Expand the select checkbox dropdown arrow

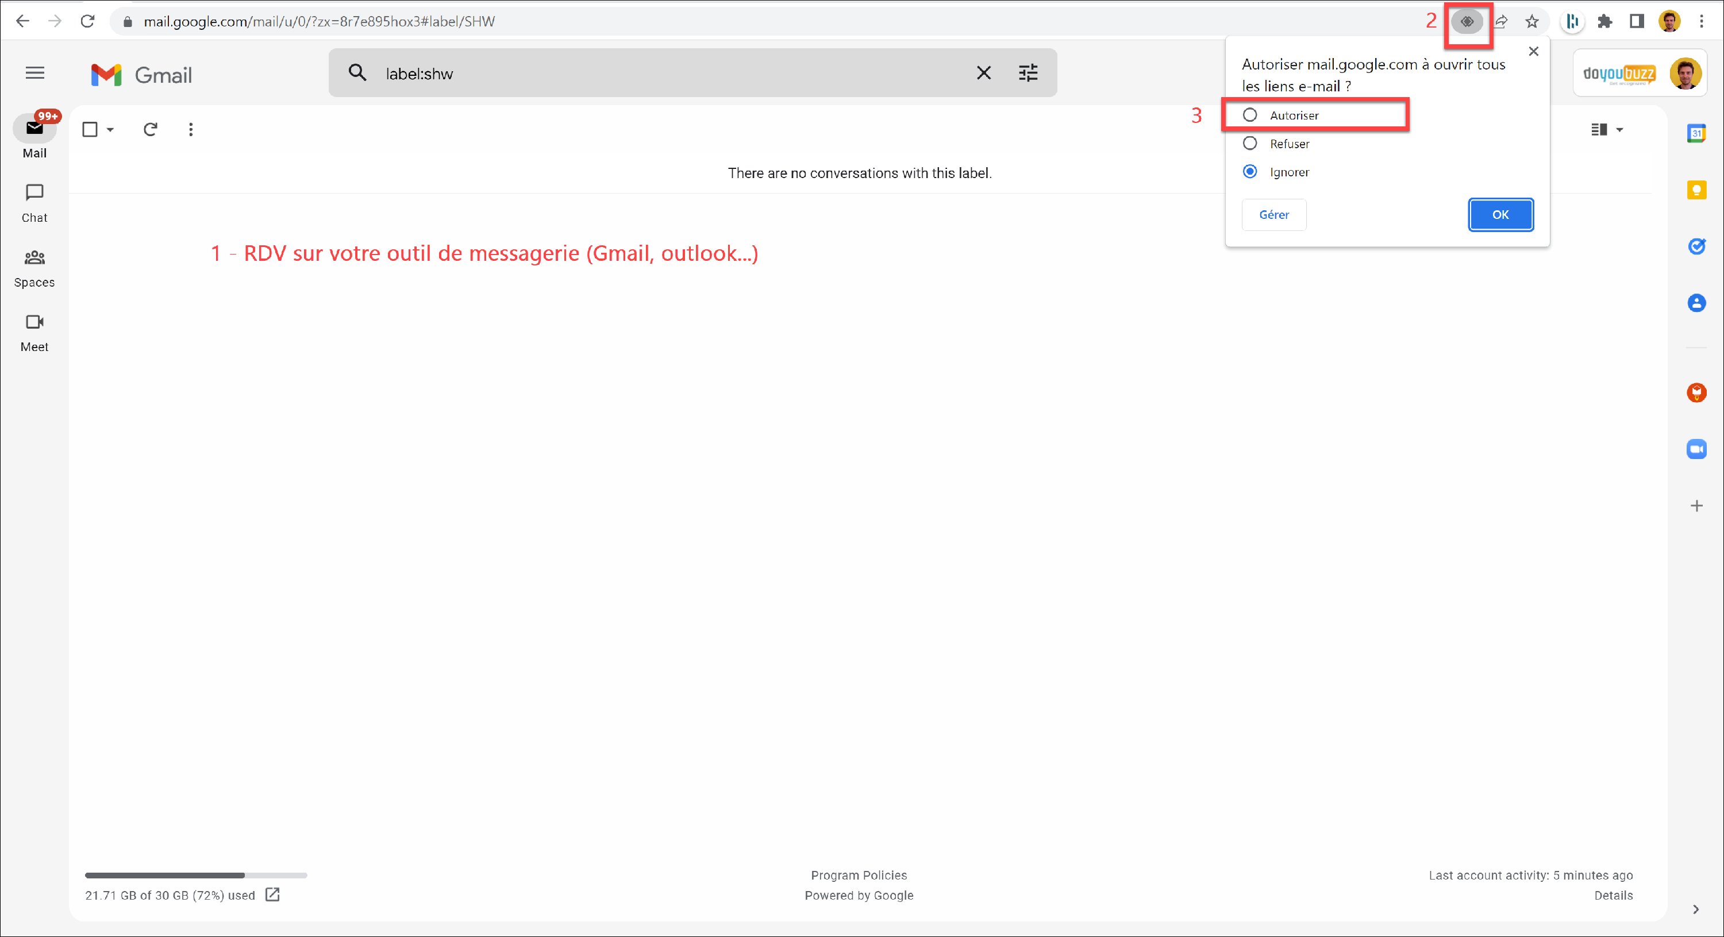(x=110, y=130)
